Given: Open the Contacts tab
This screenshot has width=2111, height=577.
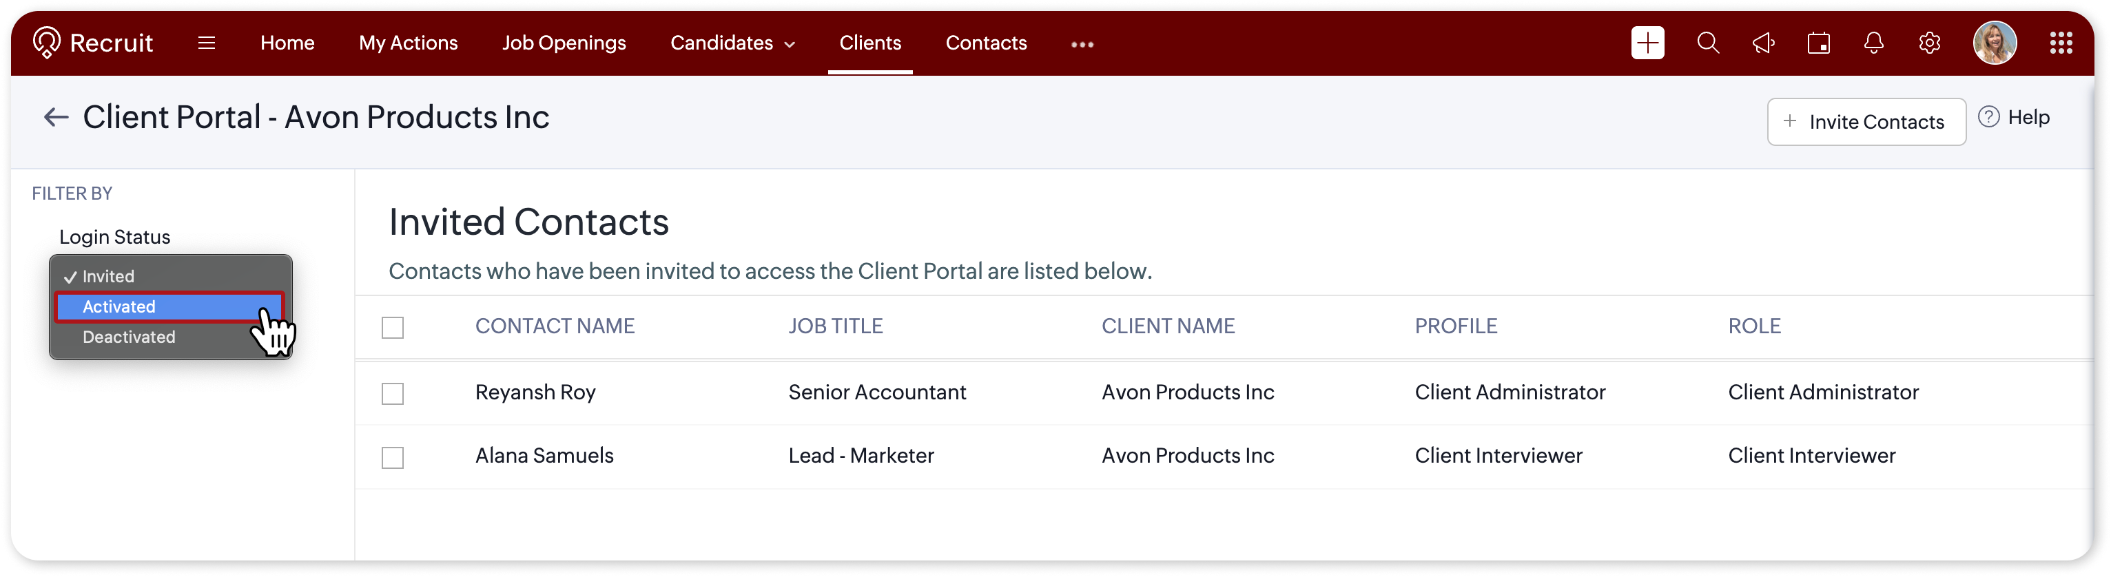Looking at the screenshot, I should click(x=986, y=43).
